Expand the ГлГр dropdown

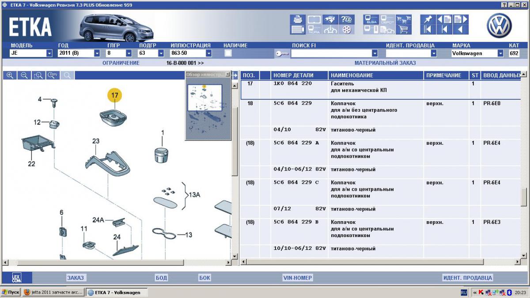[x=129, y=53]
